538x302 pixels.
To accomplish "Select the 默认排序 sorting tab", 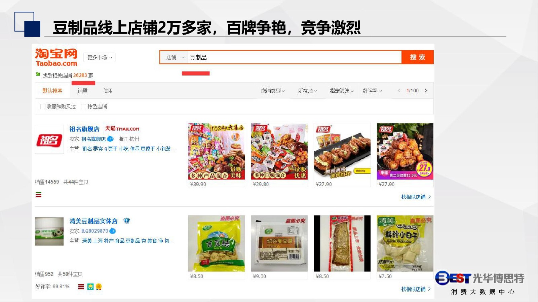I will pyautogui.click(x=52, y=91).
